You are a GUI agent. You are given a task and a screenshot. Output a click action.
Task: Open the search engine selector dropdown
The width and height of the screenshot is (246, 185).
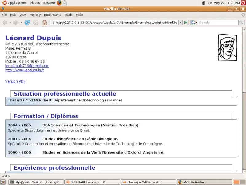tap(196, 23)
